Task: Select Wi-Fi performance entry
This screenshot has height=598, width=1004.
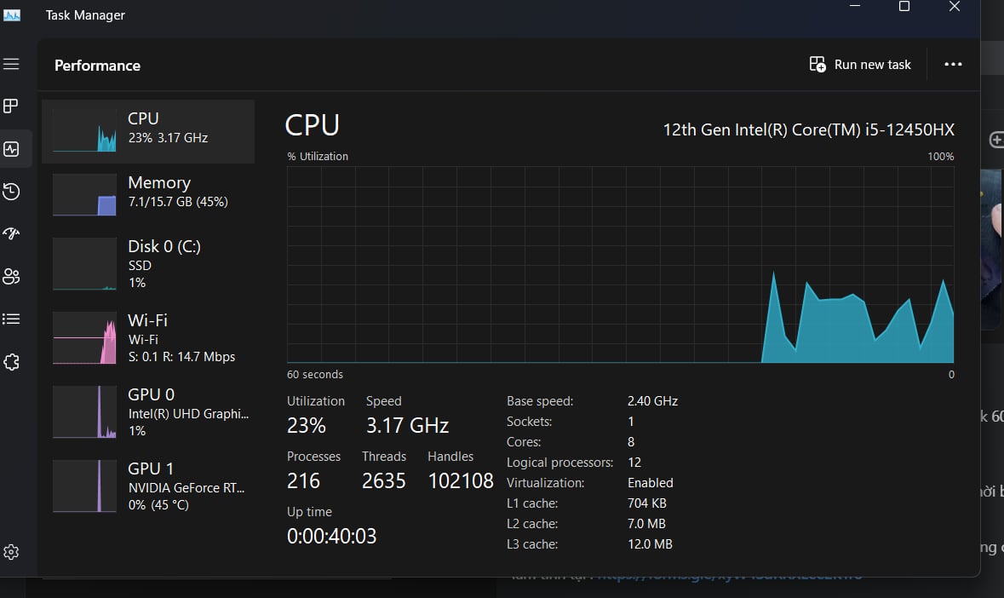Action: 148,337
